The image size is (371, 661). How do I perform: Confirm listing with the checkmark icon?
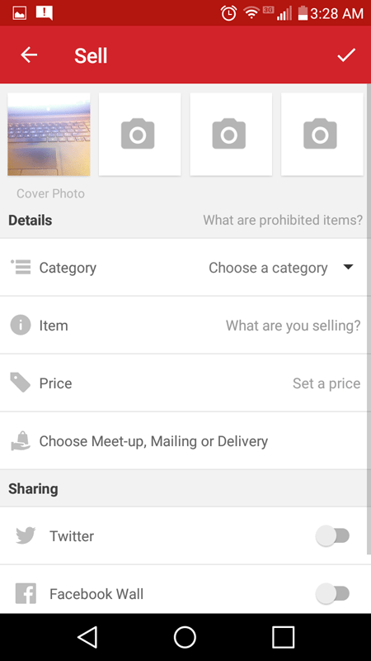coord(346,55)
